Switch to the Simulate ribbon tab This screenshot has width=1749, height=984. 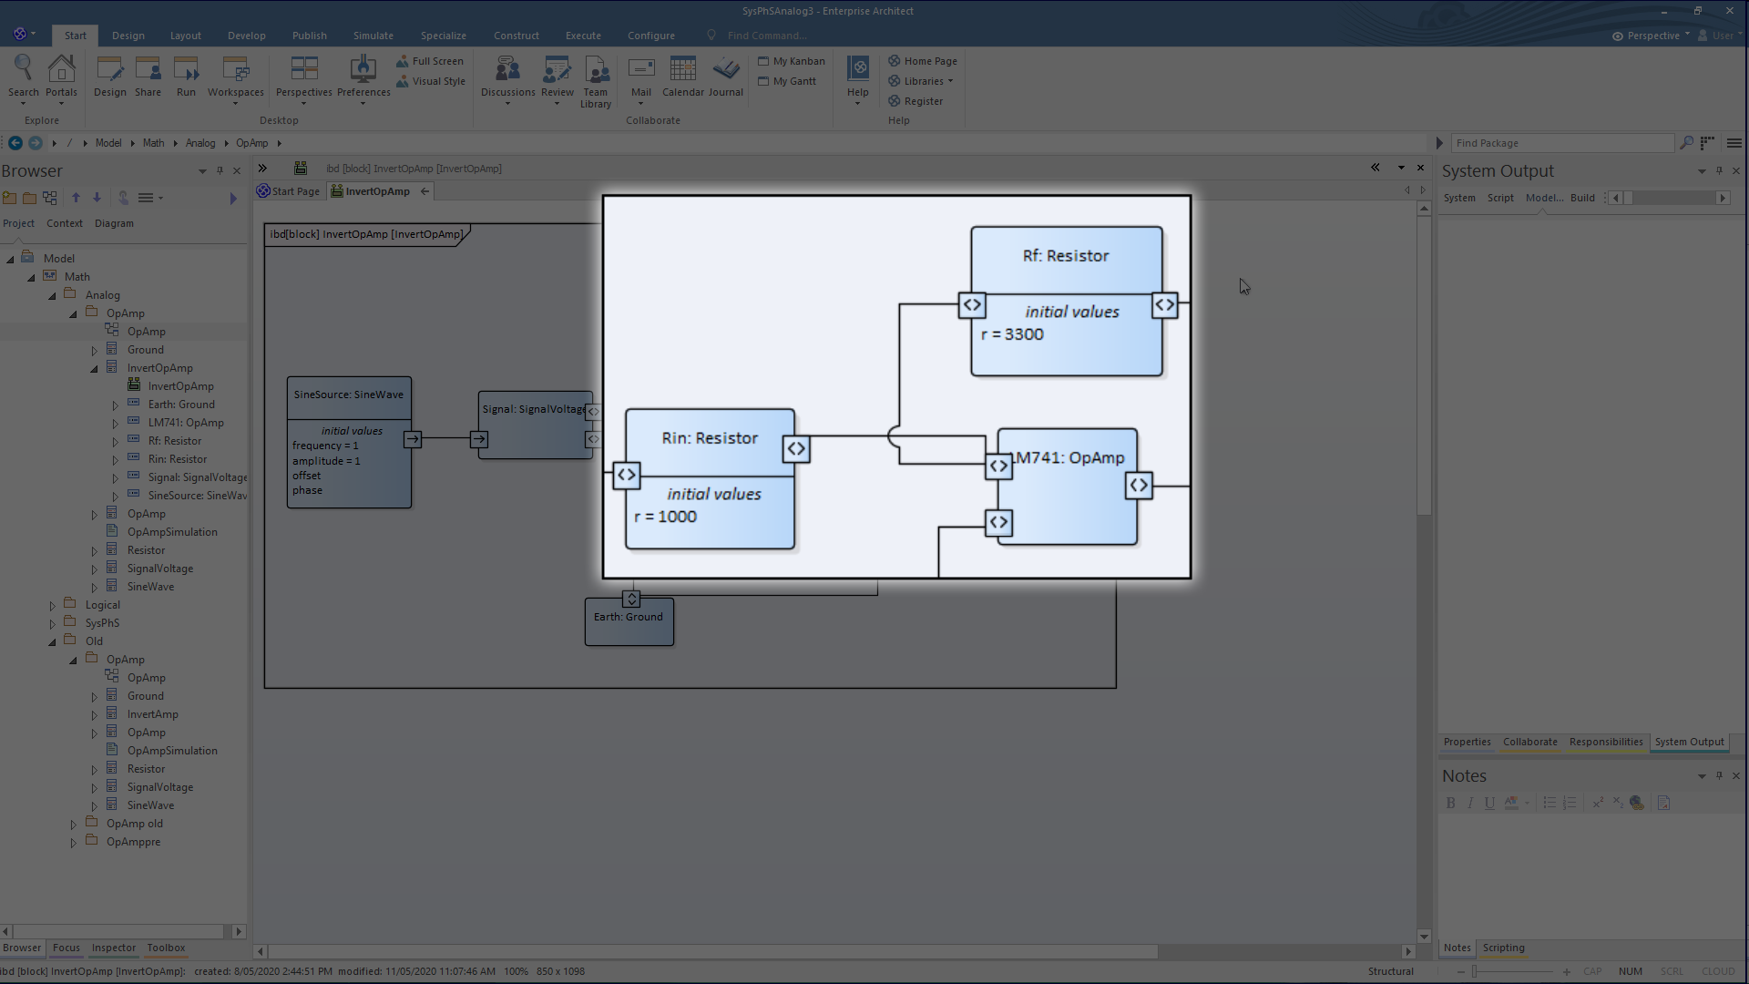coord(373,36)
